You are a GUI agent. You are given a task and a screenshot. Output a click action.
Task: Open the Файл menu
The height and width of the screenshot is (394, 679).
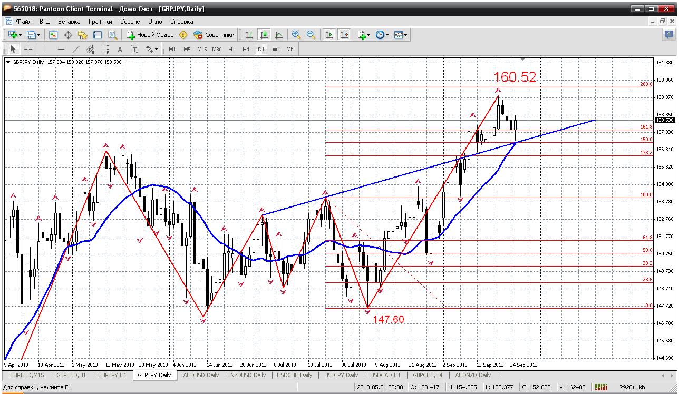(x=24, y=22)
